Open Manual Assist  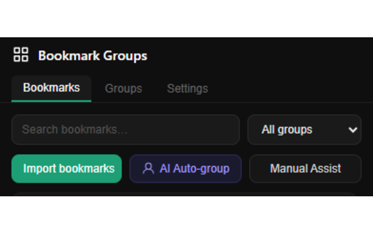305,168
